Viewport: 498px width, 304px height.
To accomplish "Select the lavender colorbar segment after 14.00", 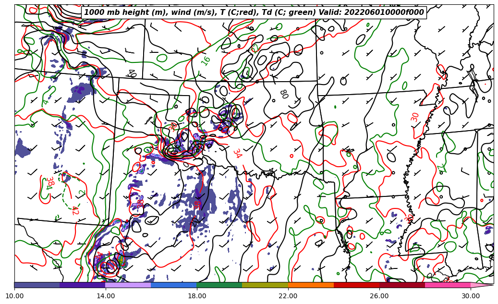I will point(128,285).
